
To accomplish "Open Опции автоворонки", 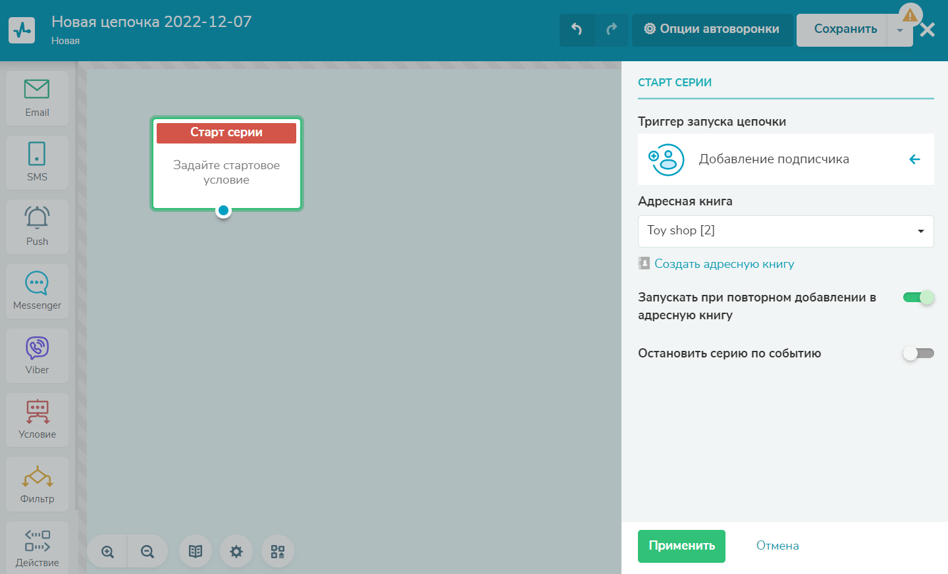I will (712, 30).
